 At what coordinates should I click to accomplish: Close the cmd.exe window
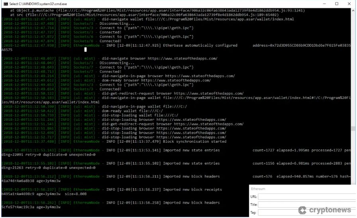click(349, 4)
